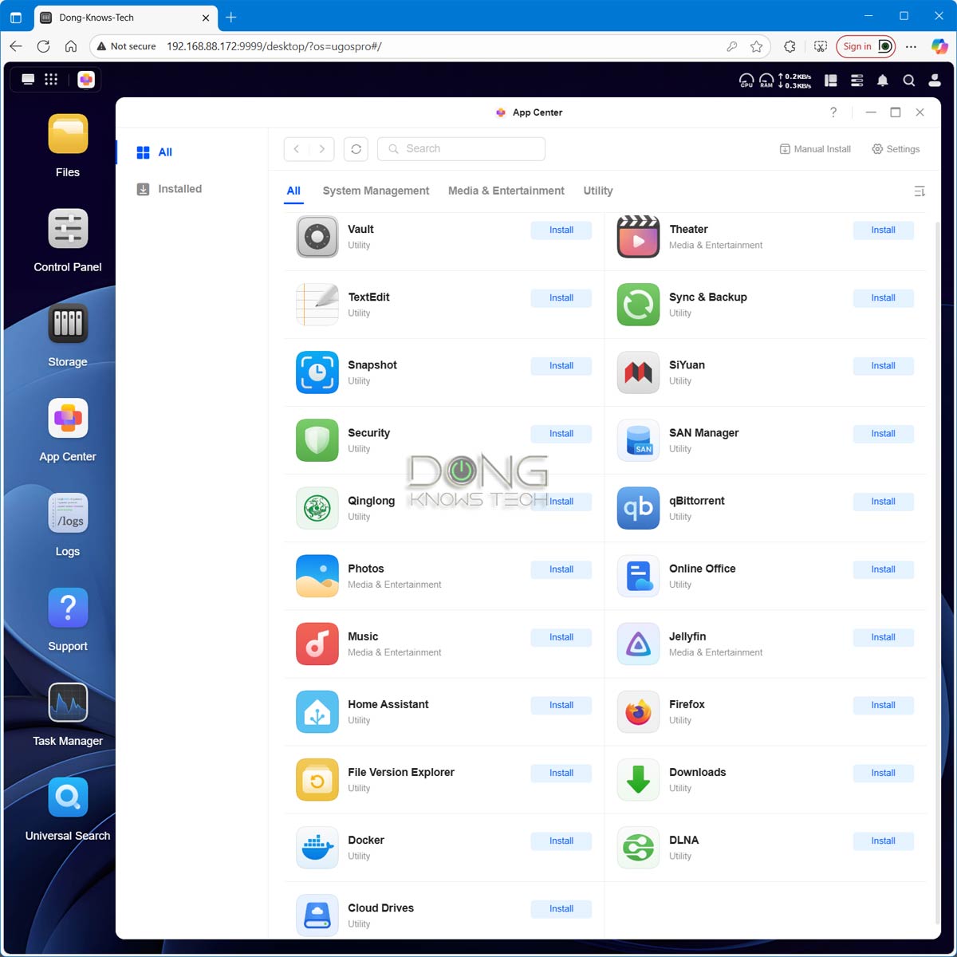Click the Docker app icon
Viewport: 957px width, 957px height.
pyautogui.click(x=317, y=847)
